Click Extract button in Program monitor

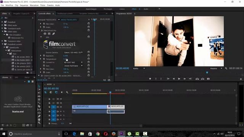point(202,79)
